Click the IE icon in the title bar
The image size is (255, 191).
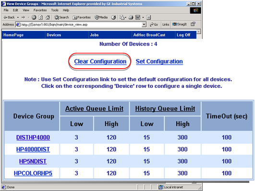[x=4, y=4]
